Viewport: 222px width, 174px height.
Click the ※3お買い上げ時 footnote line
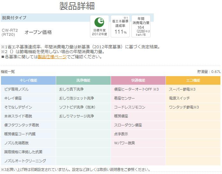tap(76, 170)
